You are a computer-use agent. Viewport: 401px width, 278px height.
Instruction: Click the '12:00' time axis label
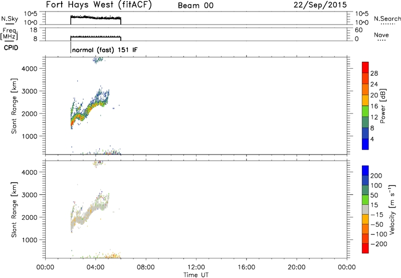coord(196,267)
